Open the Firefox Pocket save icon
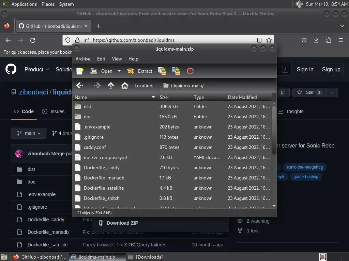This screenshot has height=261, width=349. pyautogui.click(x=304, y=40)
